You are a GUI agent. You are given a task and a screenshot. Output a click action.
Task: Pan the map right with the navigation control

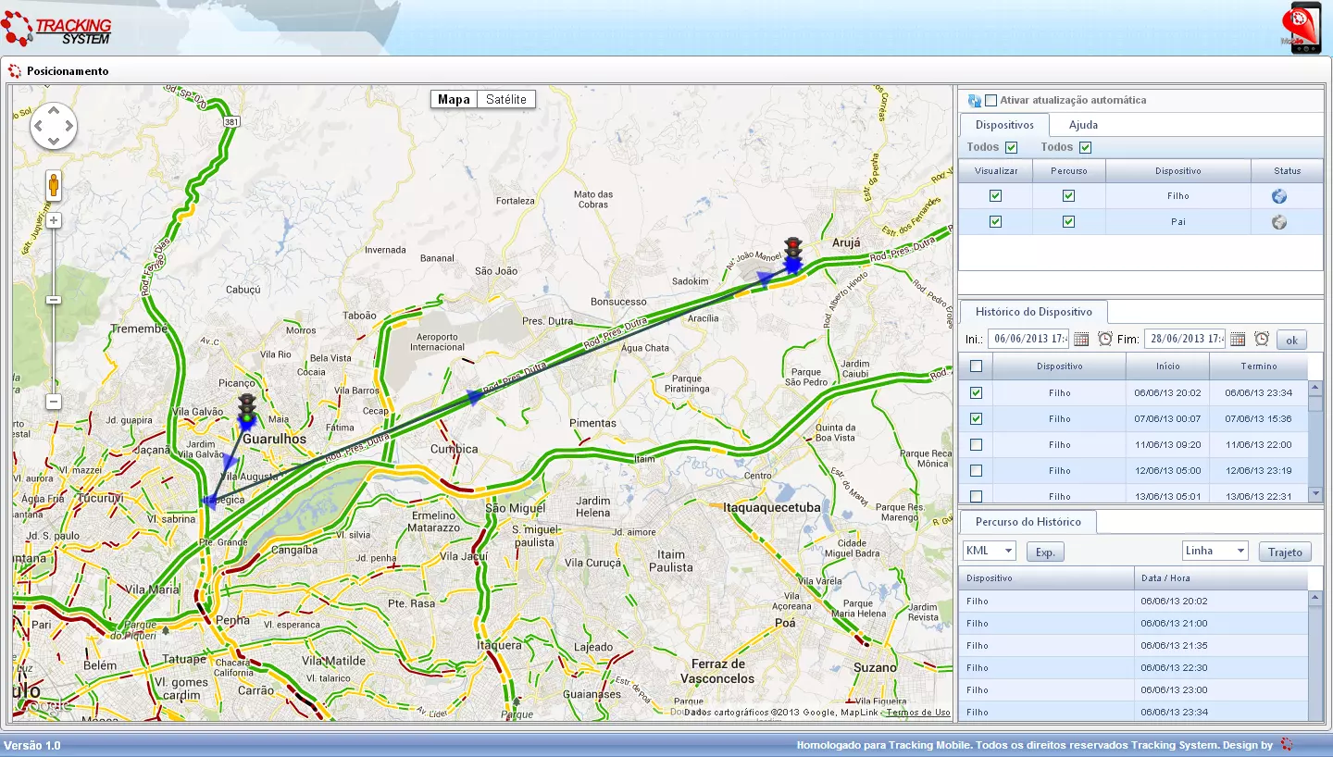click(68, 126)
